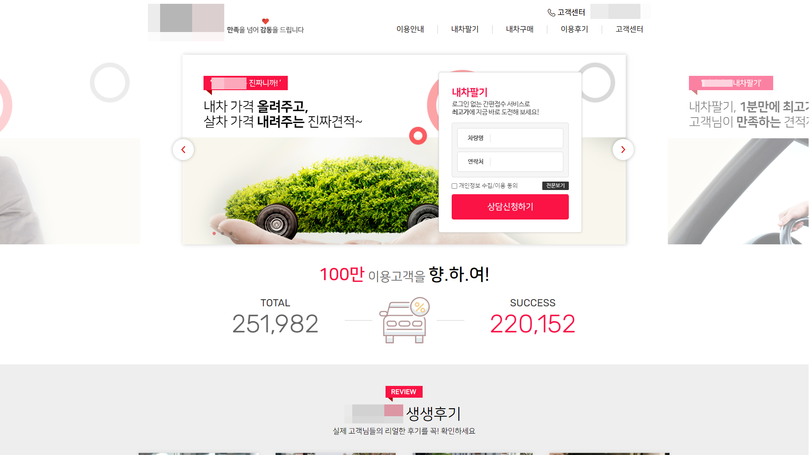Click the next slide arrow button
Screen dimensions: 809x455
(623, 150)
